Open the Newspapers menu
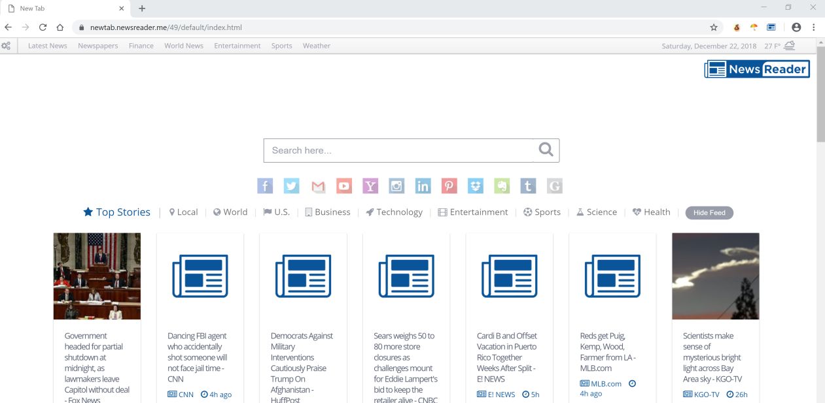Viewport: 825px width, 403px height. [x=98, y=46]
